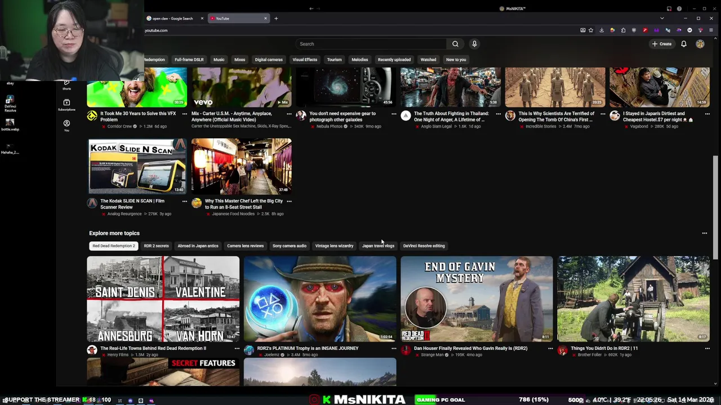Screen dimensions: 721x405
Task: Open the browser extensions puzzle icon
Action: tap(623, 30)
